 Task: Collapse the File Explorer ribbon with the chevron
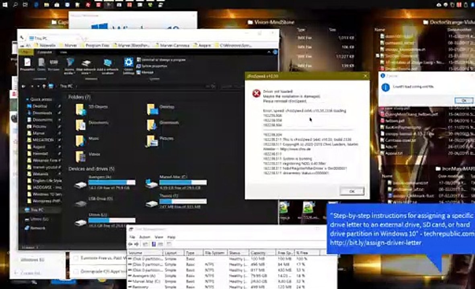tap(269, 52)
